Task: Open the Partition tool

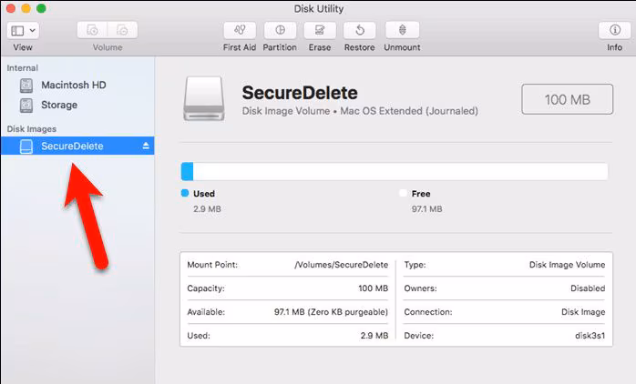Action: (280, 30)
